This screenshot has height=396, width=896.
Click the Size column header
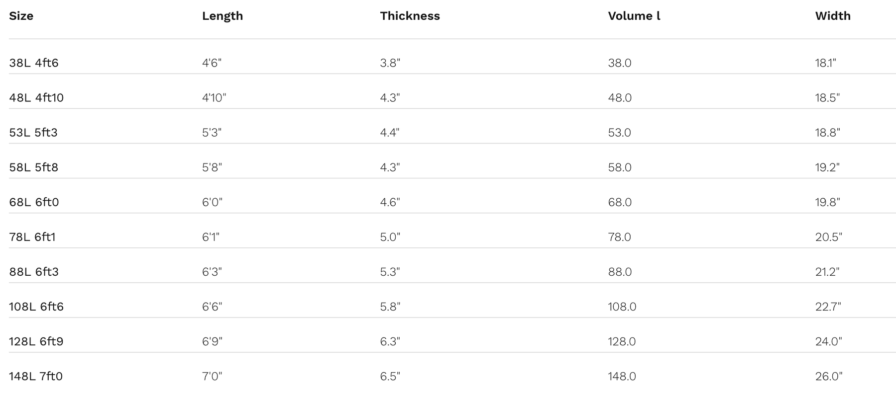point(21,16)
